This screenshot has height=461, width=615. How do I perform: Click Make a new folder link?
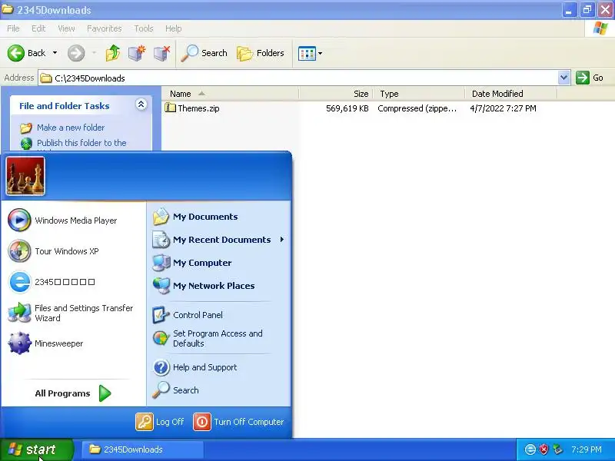[71, 128]
